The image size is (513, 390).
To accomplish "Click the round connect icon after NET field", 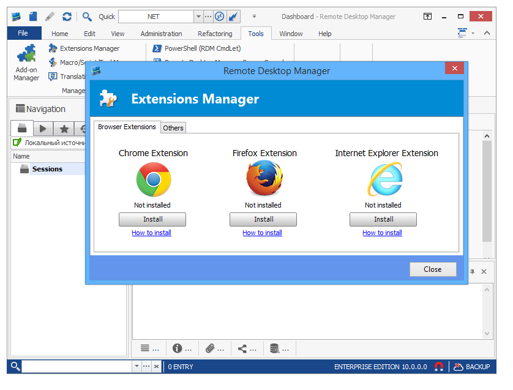I will click(x=219, y=17).
